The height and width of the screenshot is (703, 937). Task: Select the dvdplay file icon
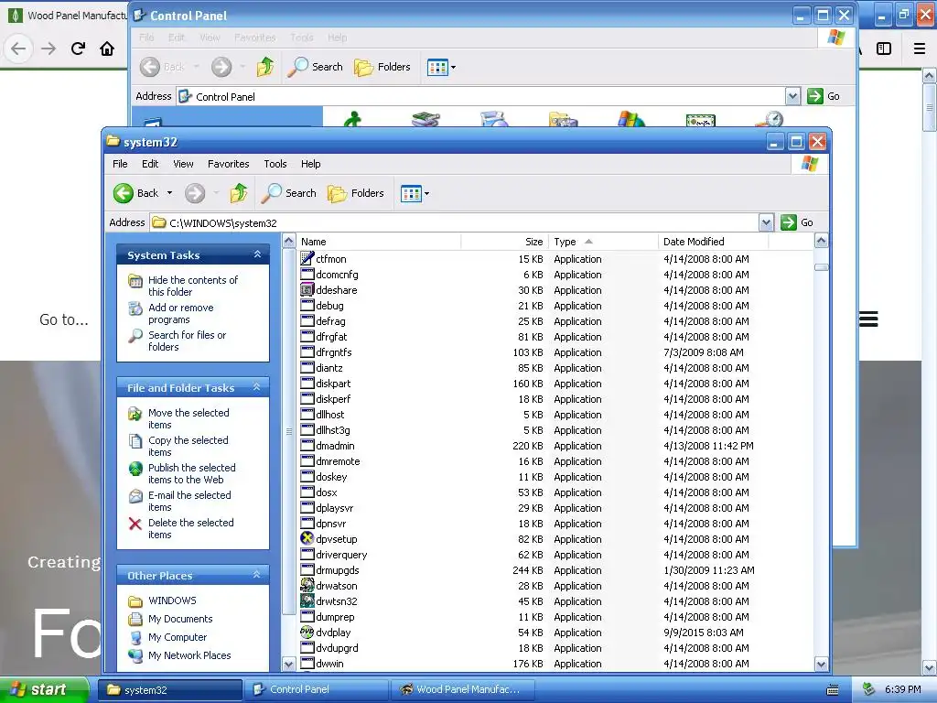coord(307,632)
